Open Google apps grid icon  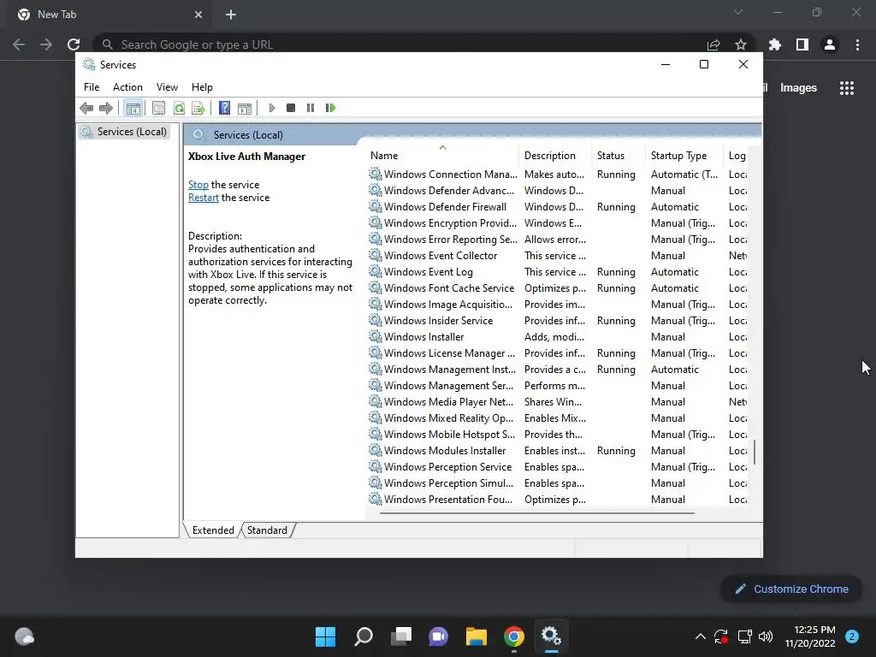(x=847, y=88)
